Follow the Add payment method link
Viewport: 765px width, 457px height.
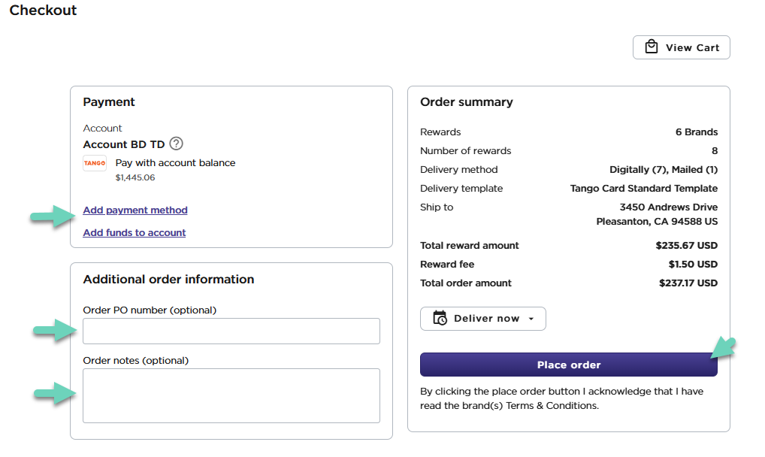coord(135,210)
